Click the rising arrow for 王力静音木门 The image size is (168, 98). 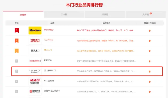pos(150,71)
